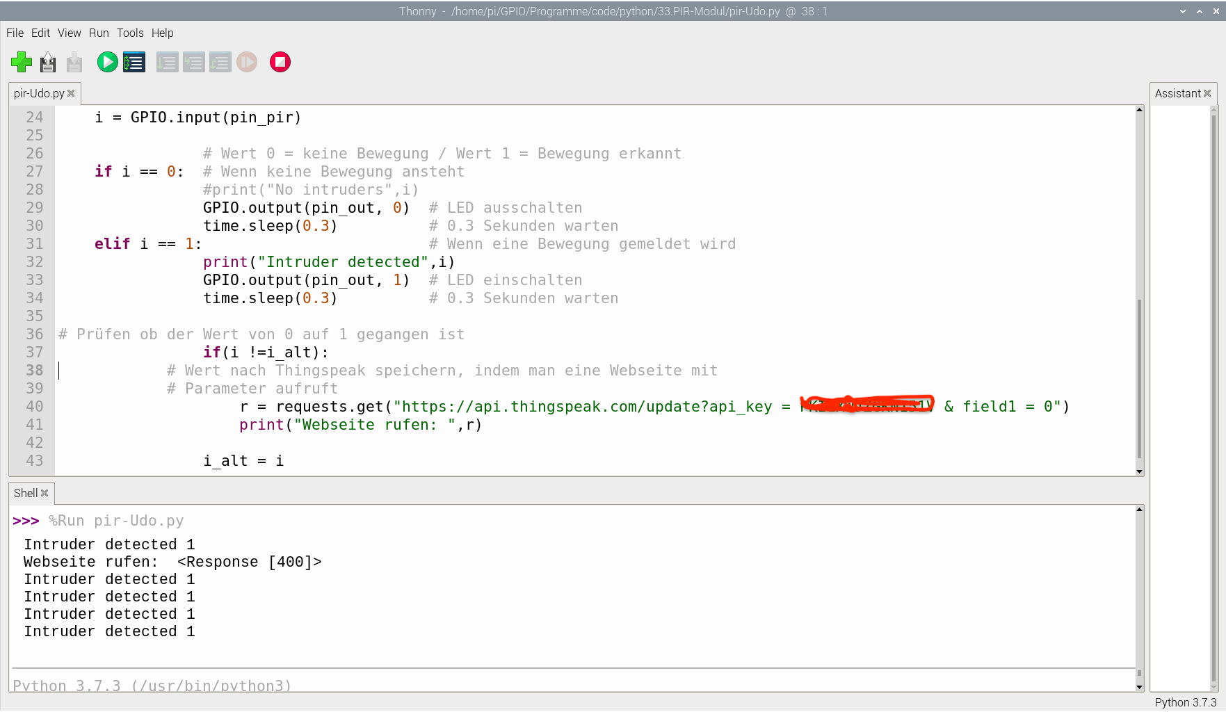Click the editor's vertical scrollbar down arrow

click(x=1139, y=471)
